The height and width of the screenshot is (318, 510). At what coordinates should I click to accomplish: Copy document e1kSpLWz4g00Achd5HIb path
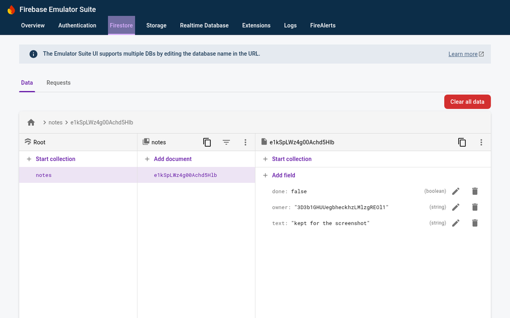click(462, 142)
